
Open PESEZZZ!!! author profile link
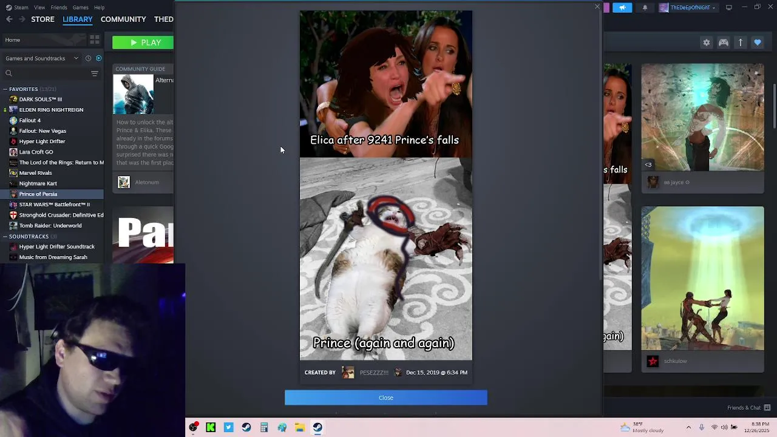click(x=374, y=373)
